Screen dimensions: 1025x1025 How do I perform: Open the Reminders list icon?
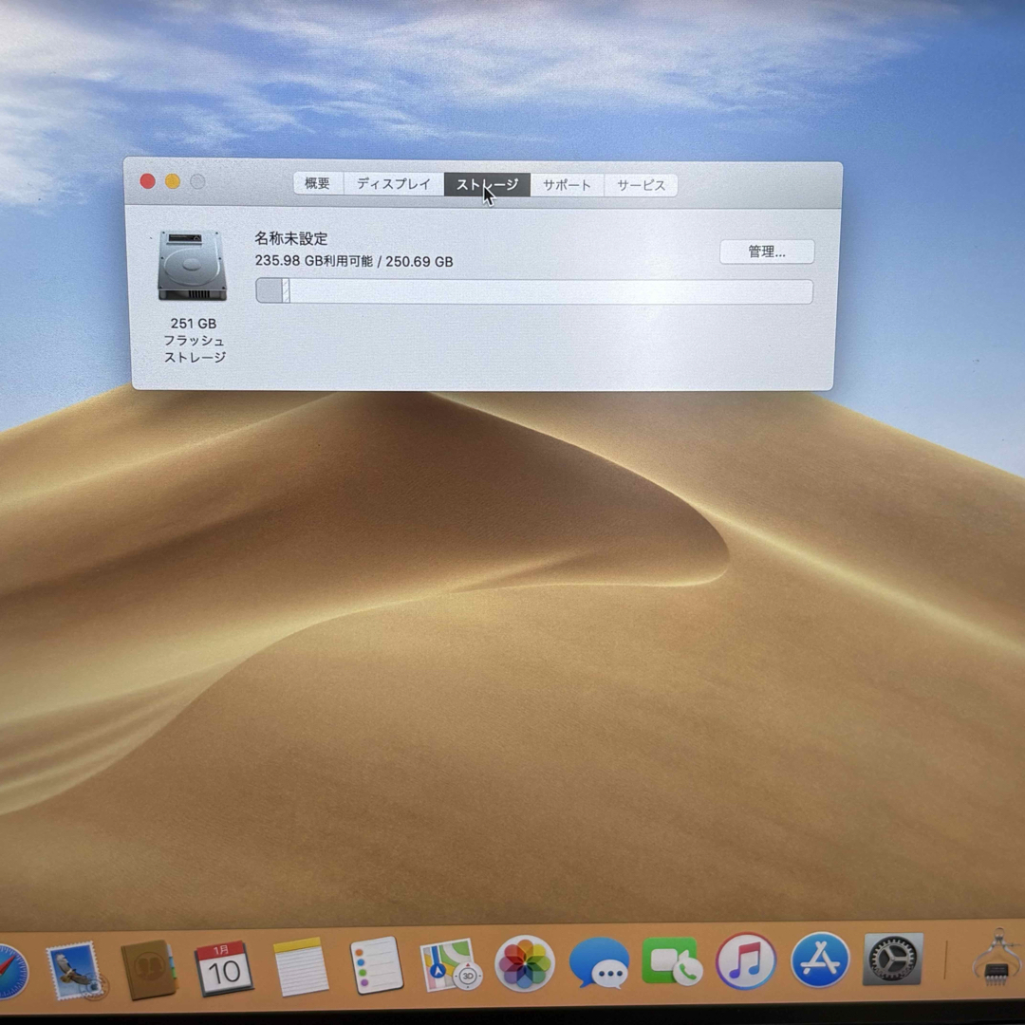pyautogui.click(x=376, y=965)
